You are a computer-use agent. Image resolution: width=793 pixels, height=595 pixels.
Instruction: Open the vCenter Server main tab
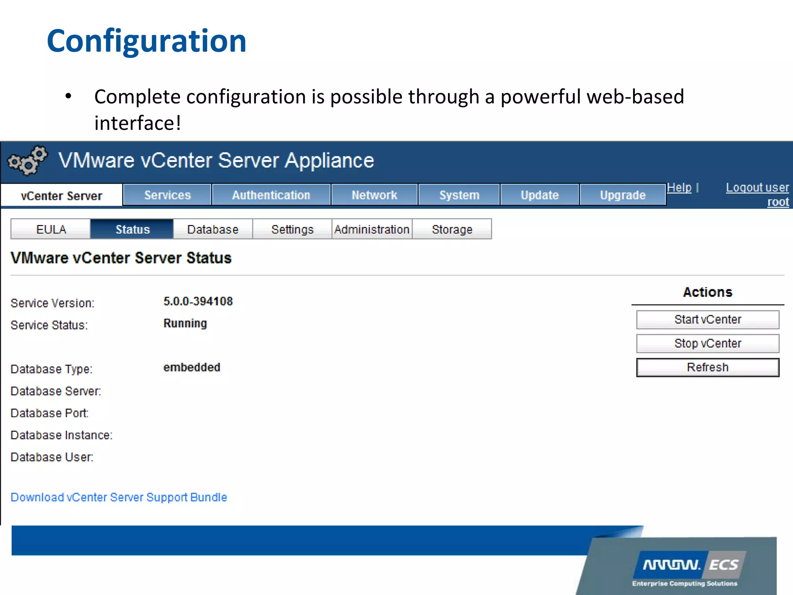tap(62, 196)
